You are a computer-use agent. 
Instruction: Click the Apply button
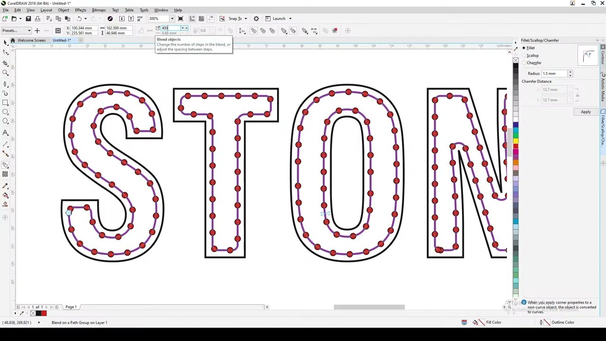click(586, 112)
